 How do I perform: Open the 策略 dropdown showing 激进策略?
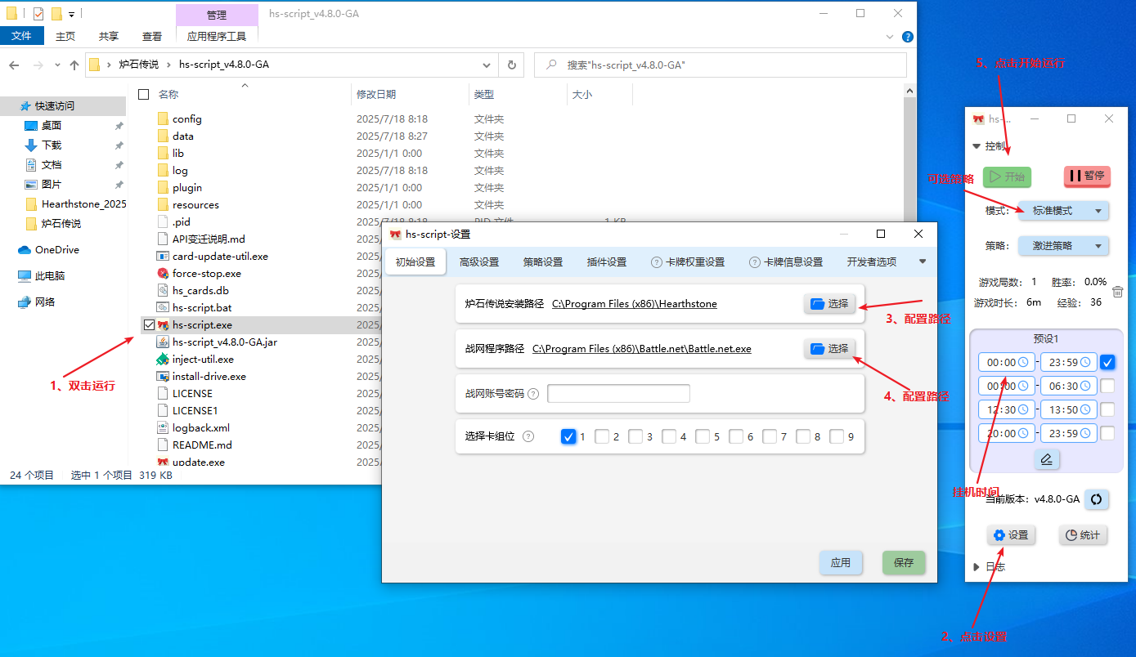[x=1063, y=245]
